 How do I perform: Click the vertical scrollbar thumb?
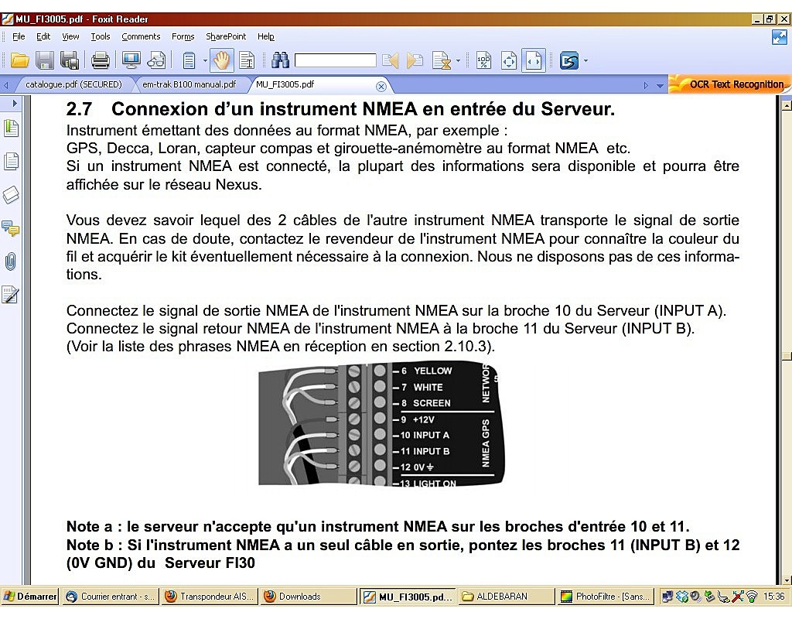[787, 356]
